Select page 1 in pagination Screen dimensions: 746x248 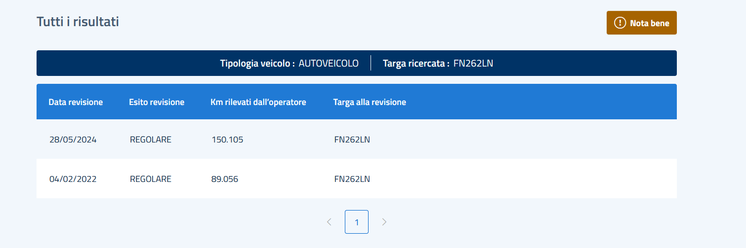coord(357,222)
